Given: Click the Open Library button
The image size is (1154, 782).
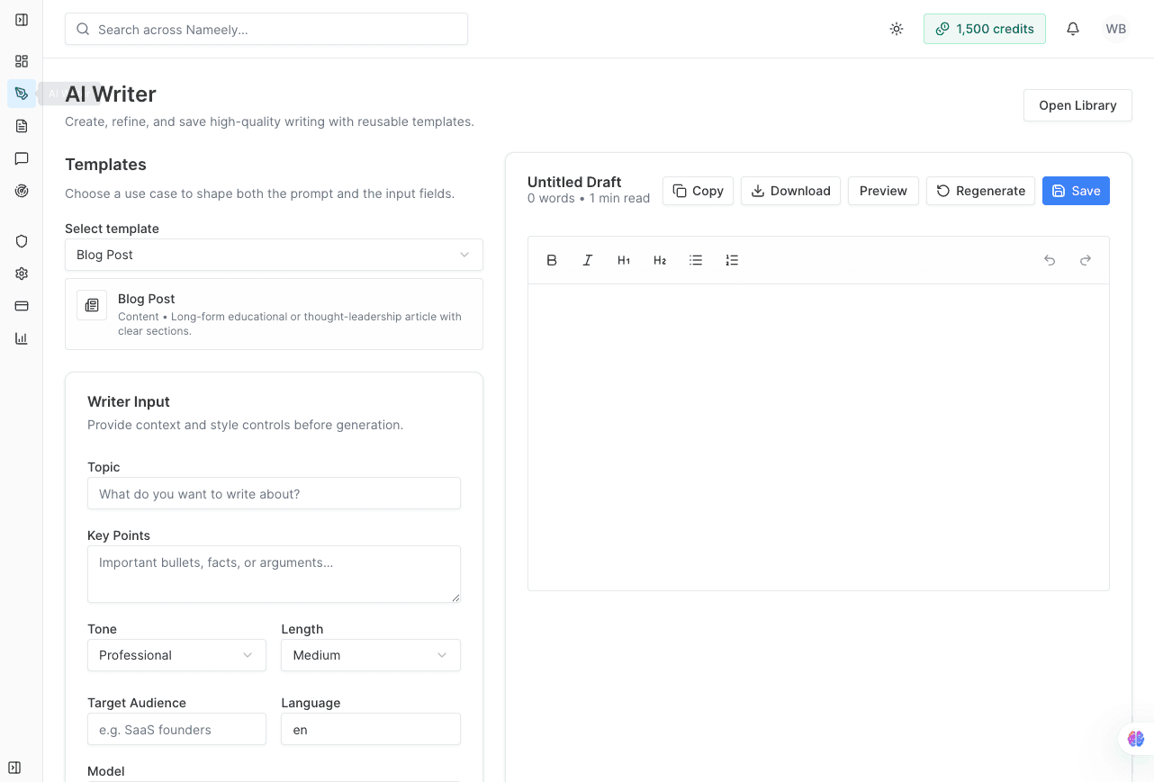Looking at the screenshot, I should tap(1077, 105).
